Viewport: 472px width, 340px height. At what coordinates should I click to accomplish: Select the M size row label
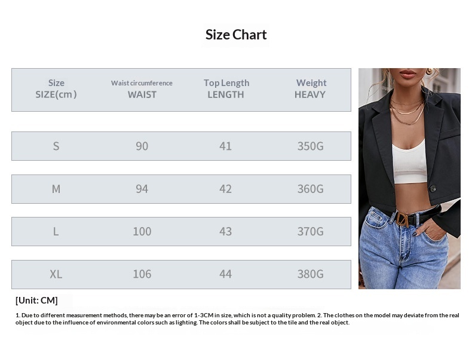pyautogui.click(x=56, y=189)
